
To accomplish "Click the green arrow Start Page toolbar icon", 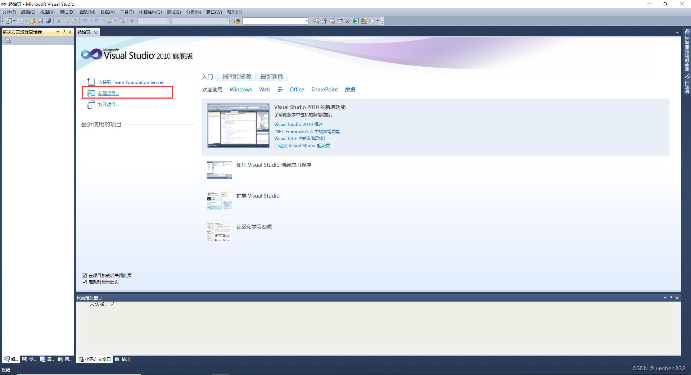I will click(356, 21).
